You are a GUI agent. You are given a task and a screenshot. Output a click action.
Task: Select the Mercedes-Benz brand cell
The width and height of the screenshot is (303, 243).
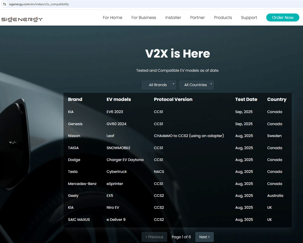click(82, 184)
